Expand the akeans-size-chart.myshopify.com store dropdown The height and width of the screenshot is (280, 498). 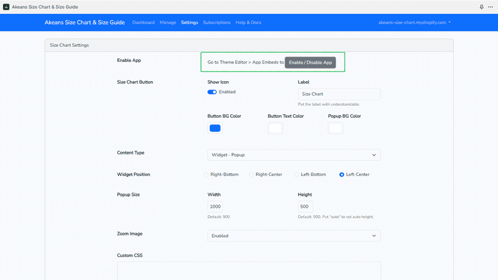[414, 23]
